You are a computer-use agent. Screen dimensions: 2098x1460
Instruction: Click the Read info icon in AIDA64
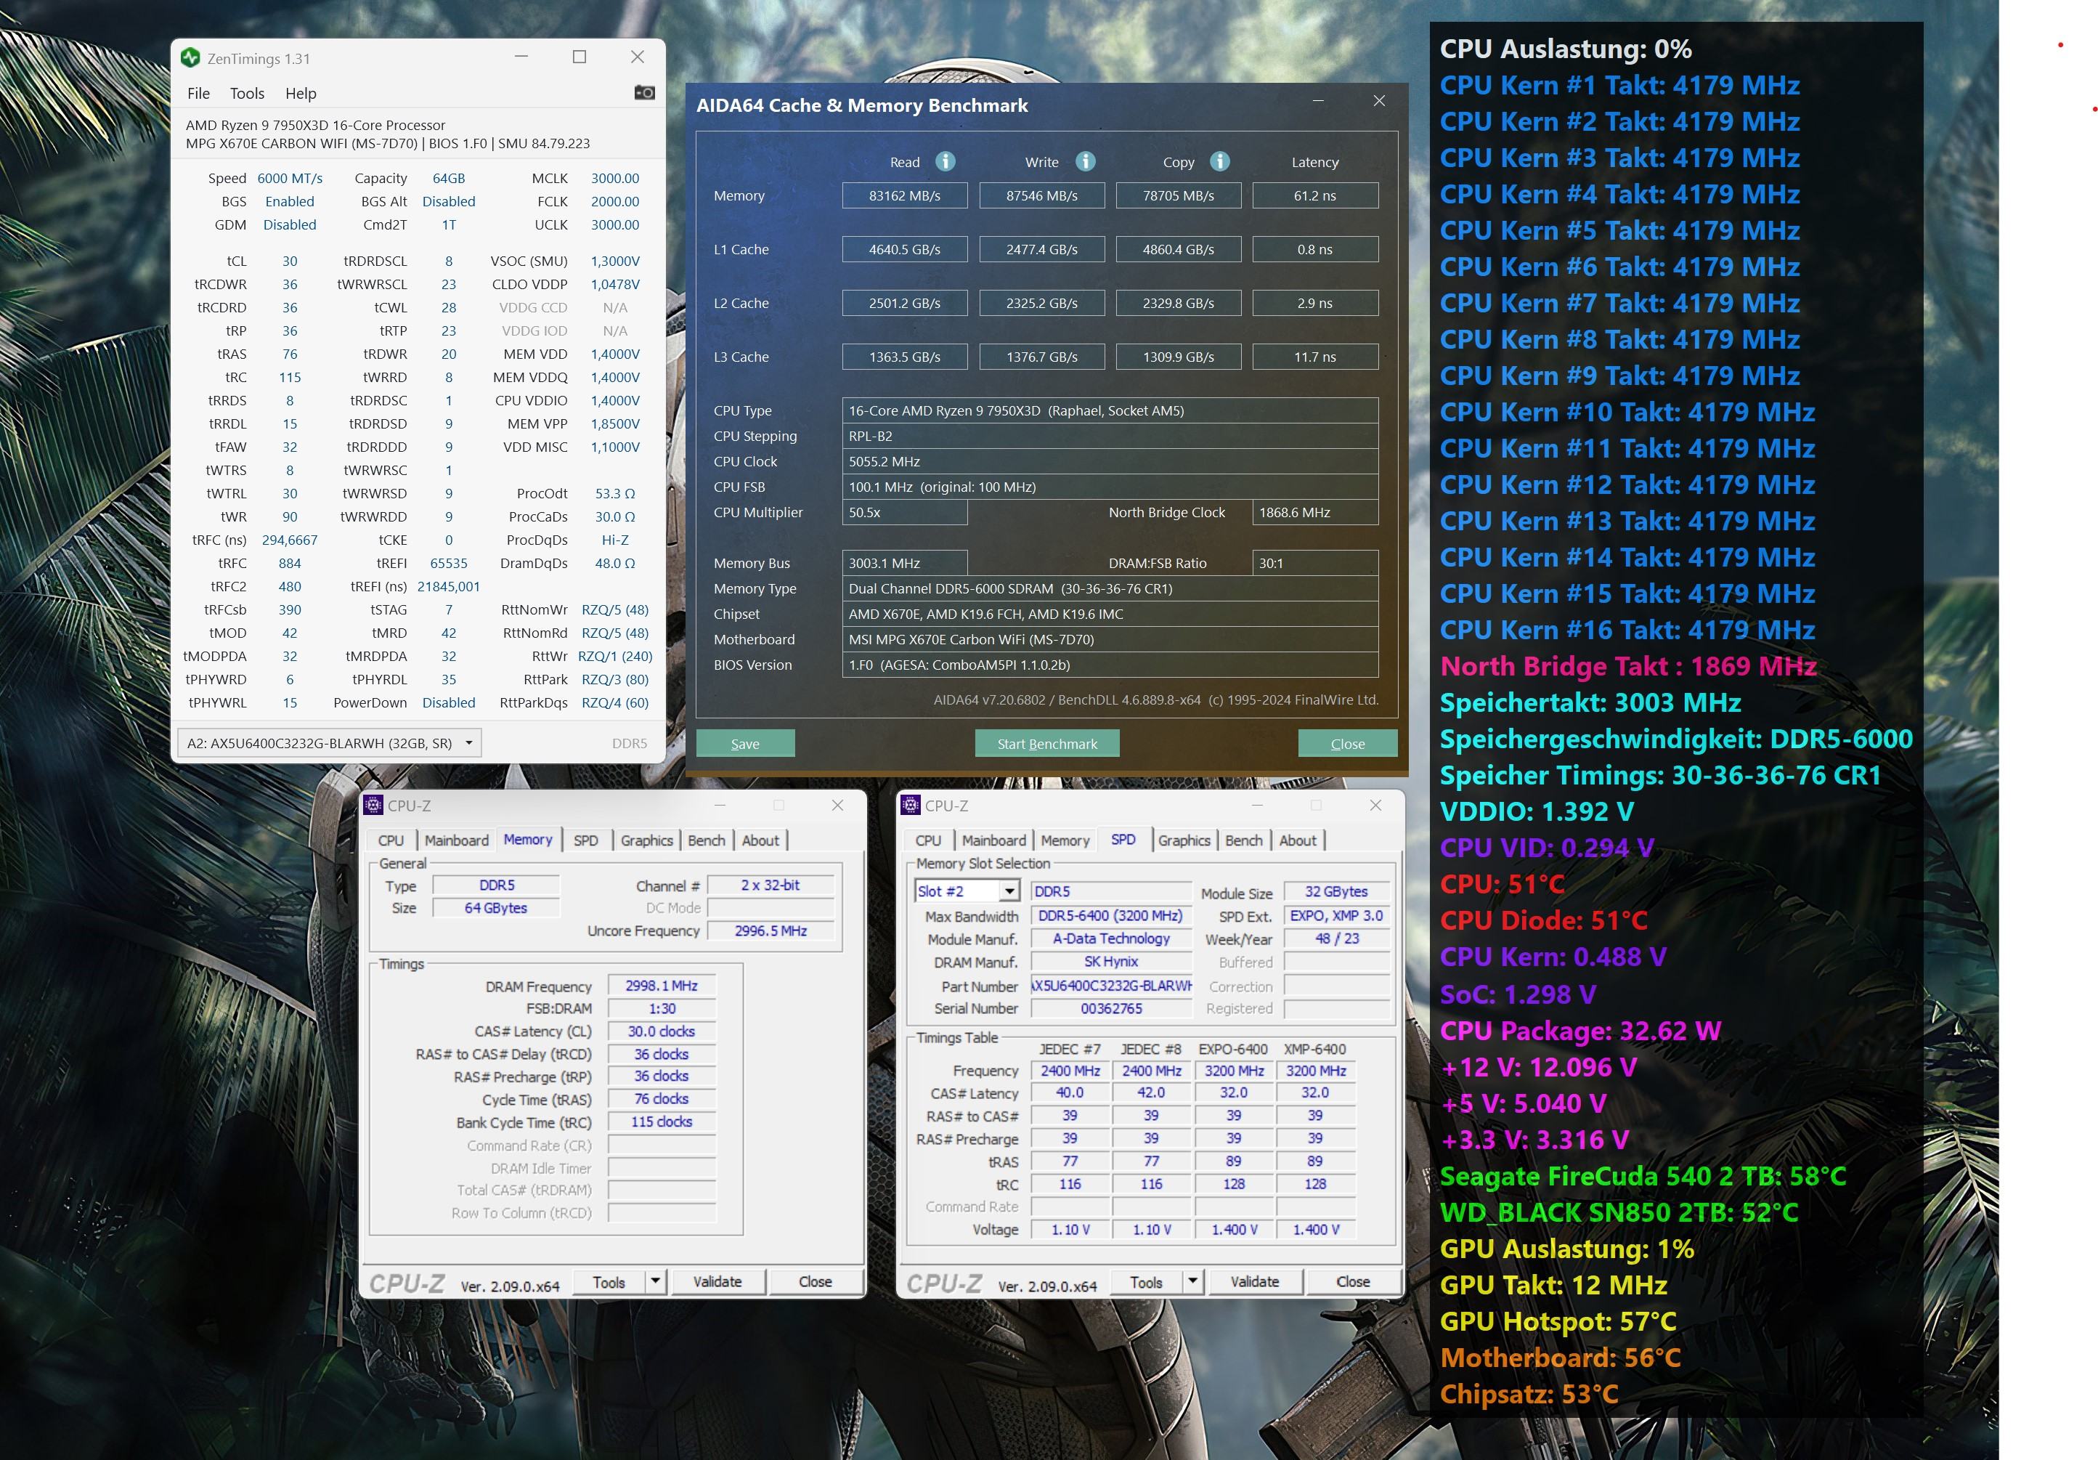946,161
